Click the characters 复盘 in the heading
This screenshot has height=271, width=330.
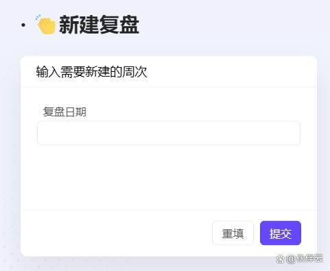click(119, 25)
